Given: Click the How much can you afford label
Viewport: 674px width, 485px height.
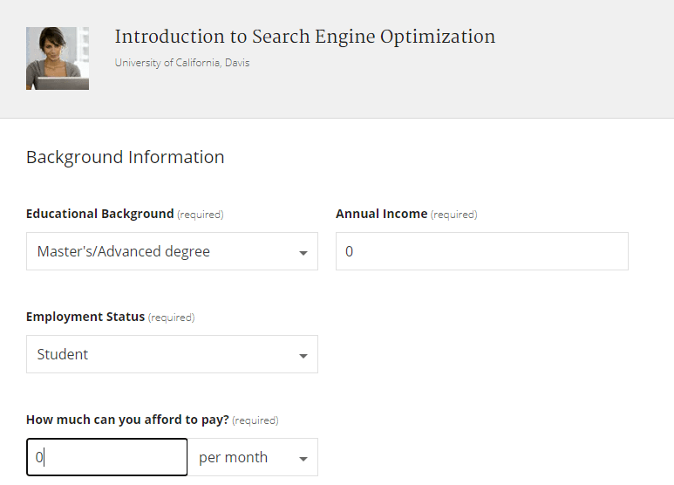Looking at the screenshot, I should pyautogui.click(x=127, y=420).
